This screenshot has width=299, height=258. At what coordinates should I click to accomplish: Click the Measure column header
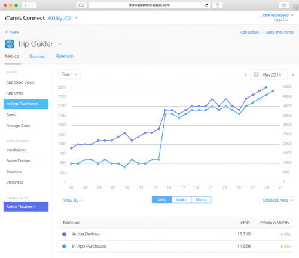pos(71,223)
